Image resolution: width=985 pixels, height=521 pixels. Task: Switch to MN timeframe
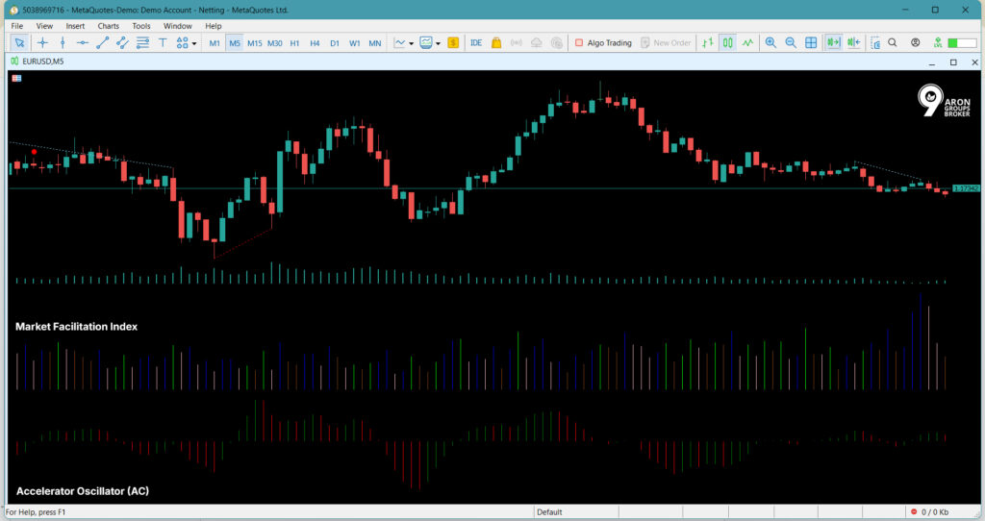pos(375,43)
